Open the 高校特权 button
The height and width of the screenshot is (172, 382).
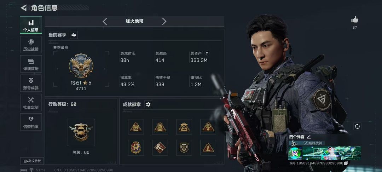click(32, 161)
